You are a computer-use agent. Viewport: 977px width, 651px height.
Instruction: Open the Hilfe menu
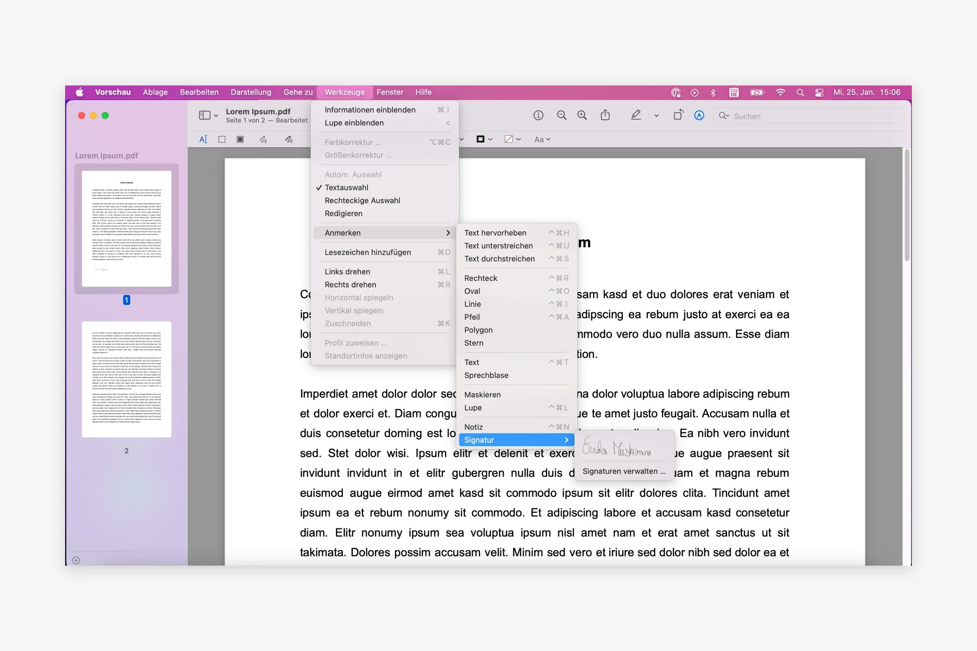pos(423,92)
